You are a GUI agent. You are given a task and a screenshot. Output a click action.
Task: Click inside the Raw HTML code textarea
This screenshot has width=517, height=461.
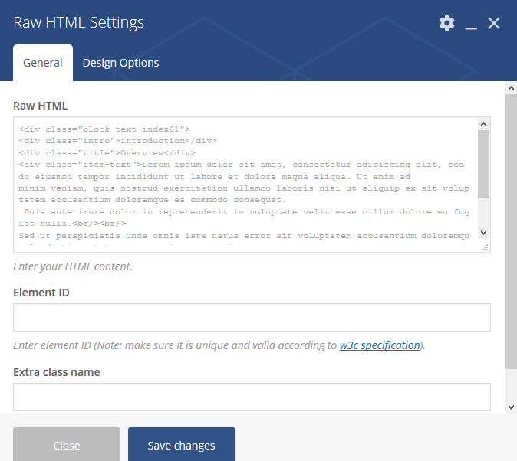pos(245,185)
